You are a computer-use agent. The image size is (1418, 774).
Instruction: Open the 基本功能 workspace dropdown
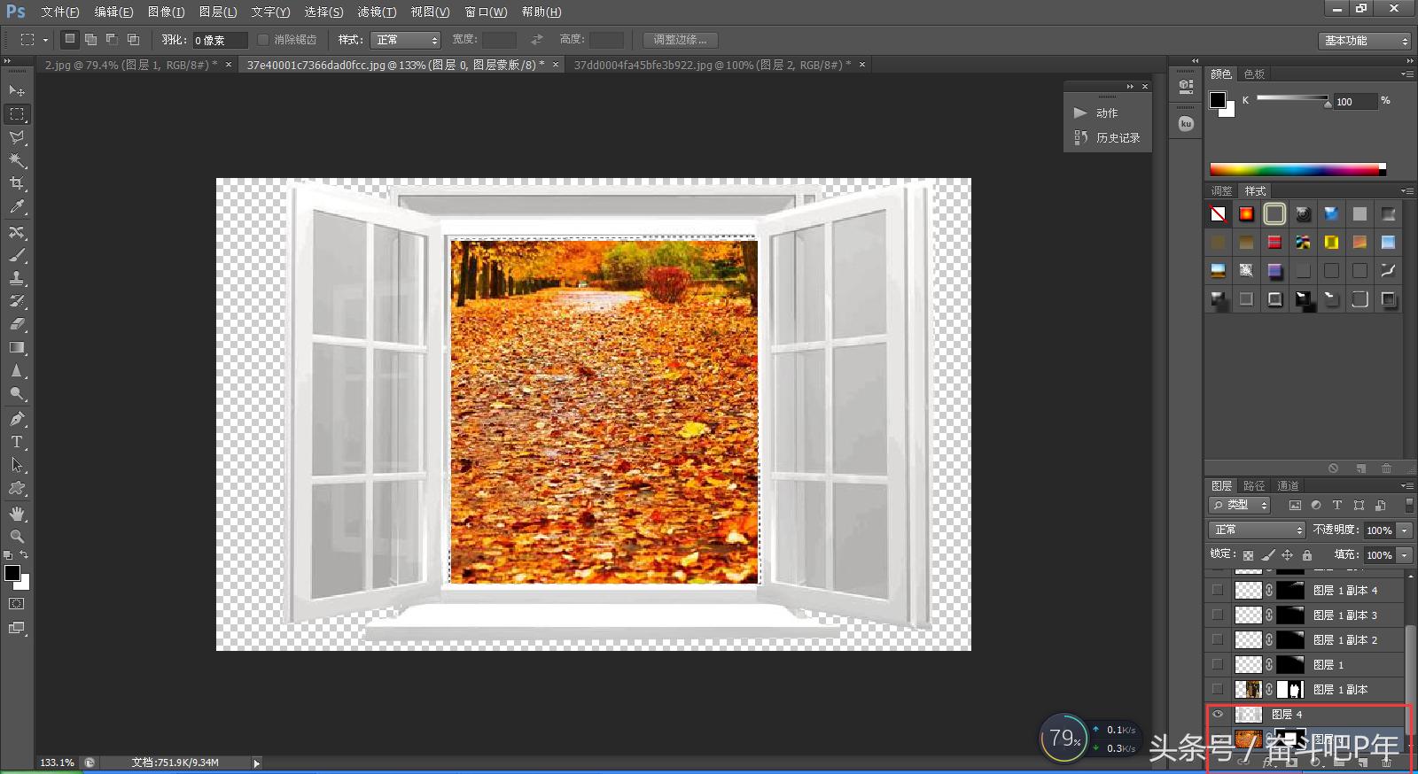pyautogui.click(x=1363, y=41)
